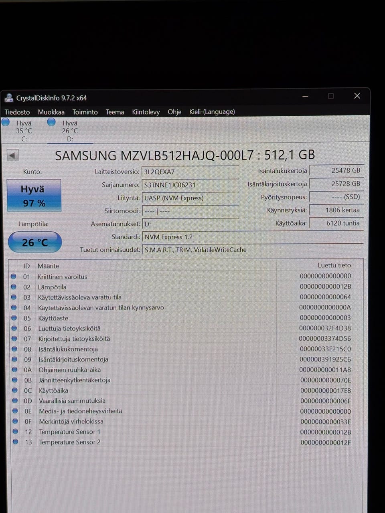Click status dot for Luettuja tietoyksiköitä row

pos(14,328)
